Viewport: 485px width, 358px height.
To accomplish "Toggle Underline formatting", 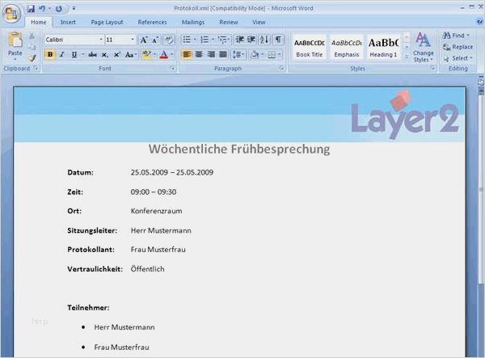I will point(74,55).
